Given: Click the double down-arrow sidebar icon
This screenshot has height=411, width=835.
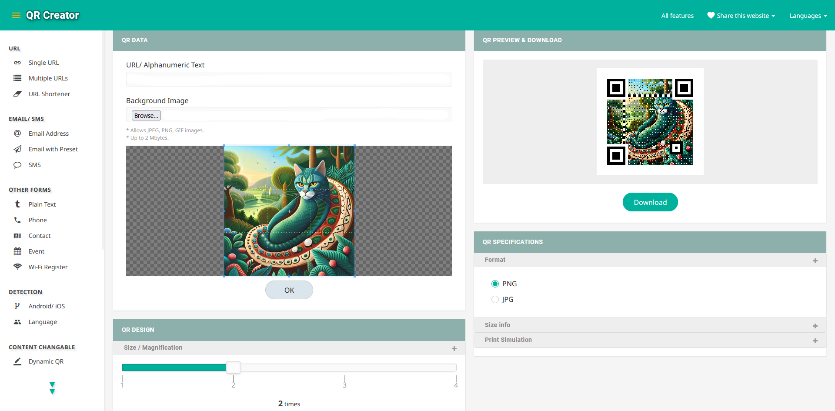Looking at the screenshot, I should 52,388.
